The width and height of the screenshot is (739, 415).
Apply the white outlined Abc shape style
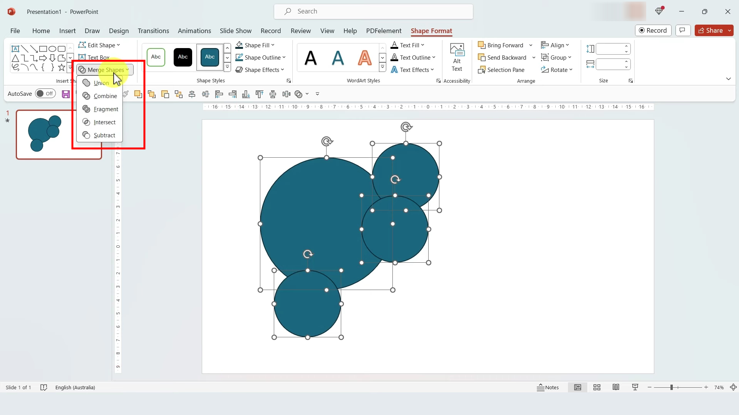coord(156,57)
